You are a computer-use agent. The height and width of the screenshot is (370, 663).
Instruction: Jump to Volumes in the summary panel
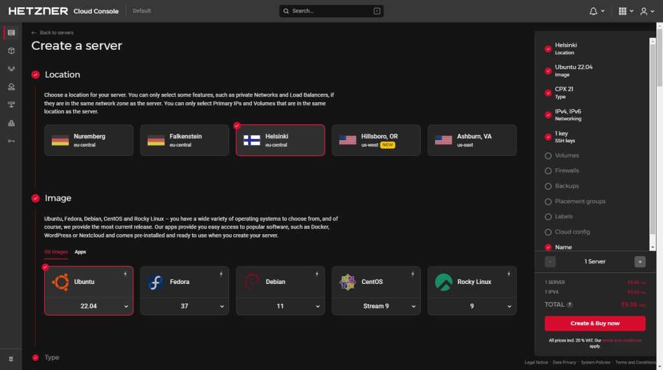[567, 155]
